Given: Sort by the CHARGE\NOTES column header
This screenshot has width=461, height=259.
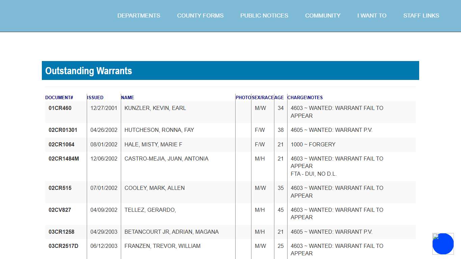Looking at the screenshot, I should 305,97.
